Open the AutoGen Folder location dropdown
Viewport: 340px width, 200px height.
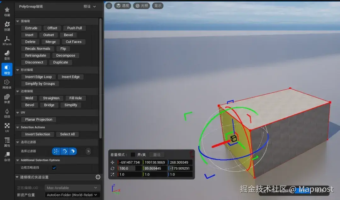[72, 195]
